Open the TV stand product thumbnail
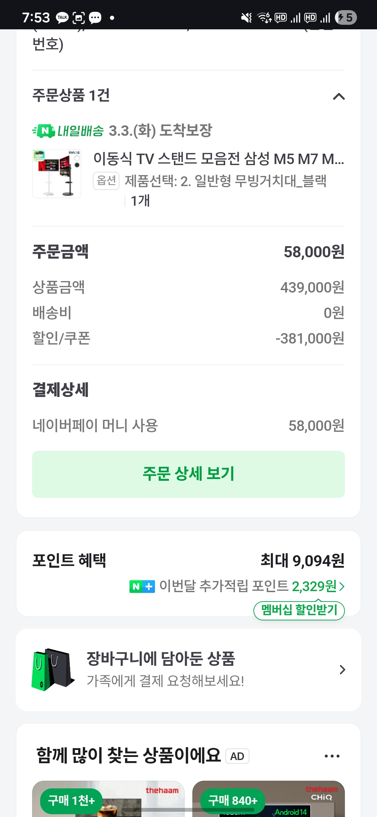 pos(57,174)
